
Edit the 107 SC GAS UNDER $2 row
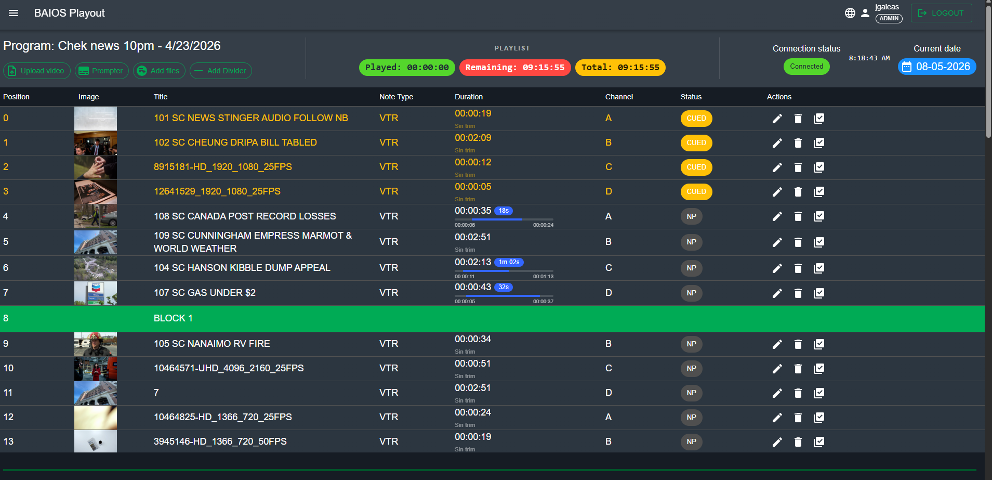point(777,293)
